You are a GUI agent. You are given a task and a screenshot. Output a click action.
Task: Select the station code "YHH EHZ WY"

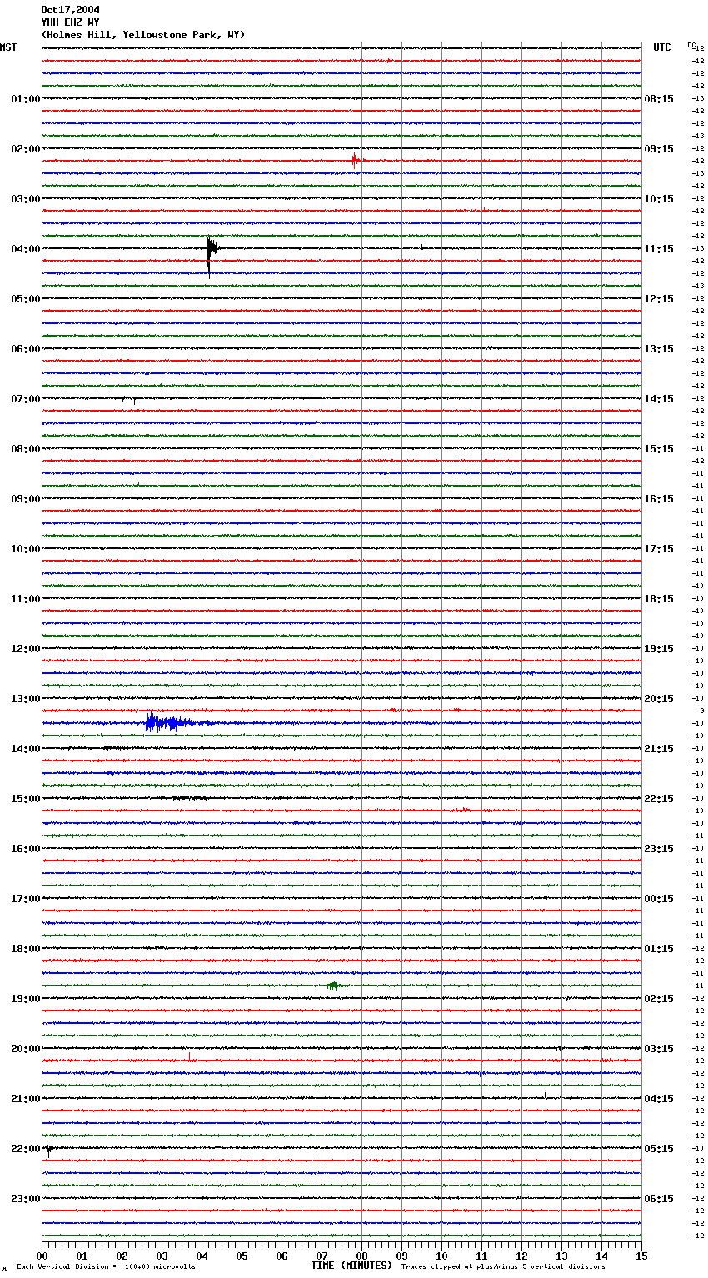click(x=70, y=22)
